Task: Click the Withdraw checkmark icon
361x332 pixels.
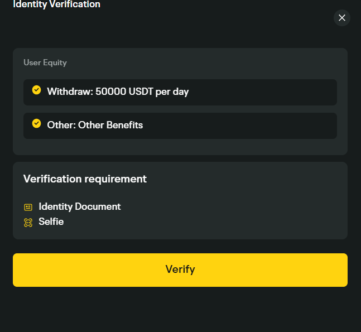Action: pyautogui.click(x=36, y=90)
